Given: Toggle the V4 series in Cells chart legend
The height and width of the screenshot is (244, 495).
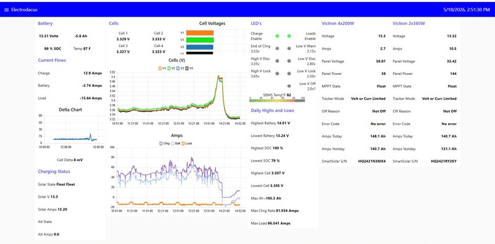Looking at the screenshot, I should [x=189, y=68].
